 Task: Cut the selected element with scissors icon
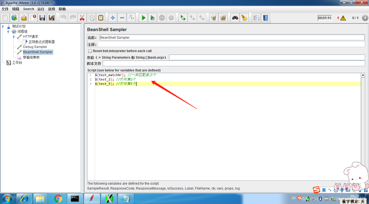[82, 18]
